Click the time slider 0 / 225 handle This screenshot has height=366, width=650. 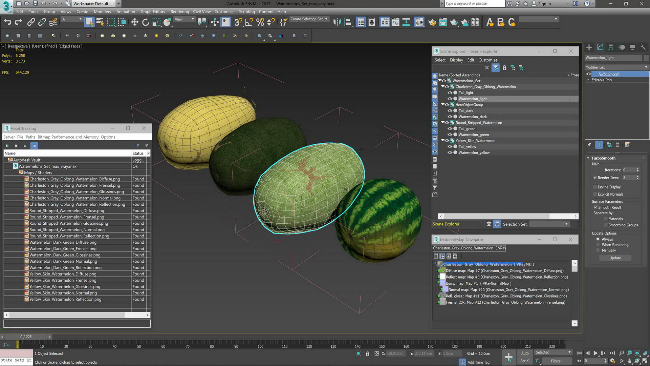(x=26, y=337)
